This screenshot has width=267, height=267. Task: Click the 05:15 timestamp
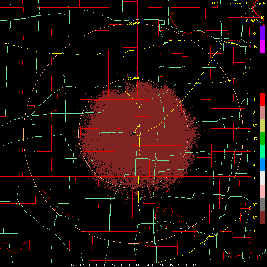coord(190,265)
